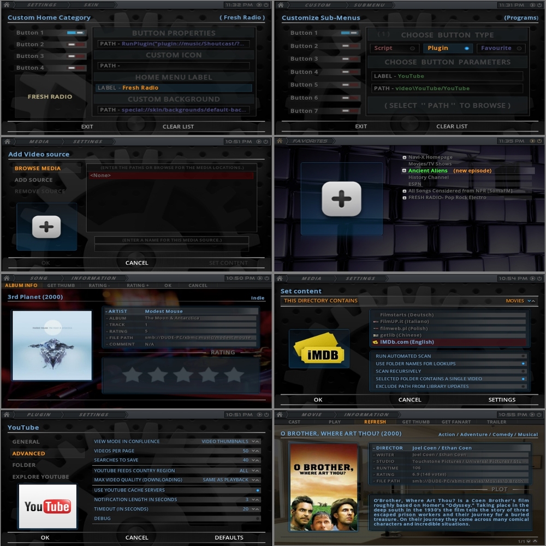Click home icon in YouTube plugin settings
546x546 pixels.
(x=7, y=414)
